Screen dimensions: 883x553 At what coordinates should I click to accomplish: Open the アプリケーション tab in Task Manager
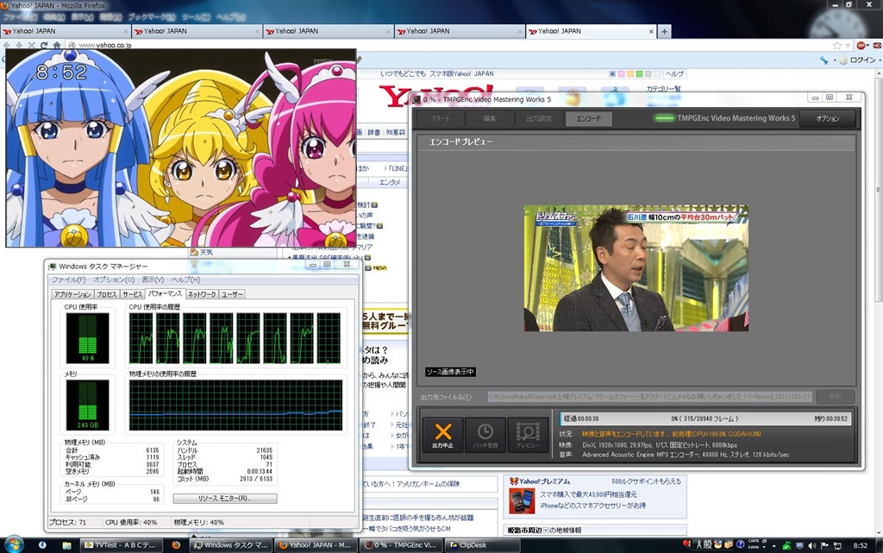pyautogui.click(x=72, y=294)
